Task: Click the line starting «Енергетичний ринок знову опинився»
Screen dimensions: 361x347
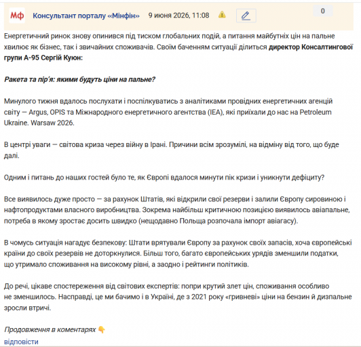Action: pyautogui.click(x=170, y=36)
